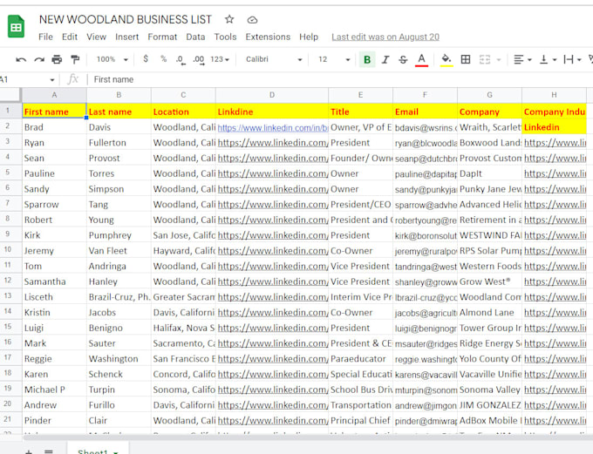Select the 'First name' header cell
This screenshot has width=593, height=454.
[54, 112]
